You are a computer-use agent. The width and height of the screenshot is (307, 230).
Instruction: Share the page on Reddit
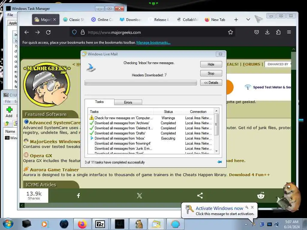coord(261,196)
